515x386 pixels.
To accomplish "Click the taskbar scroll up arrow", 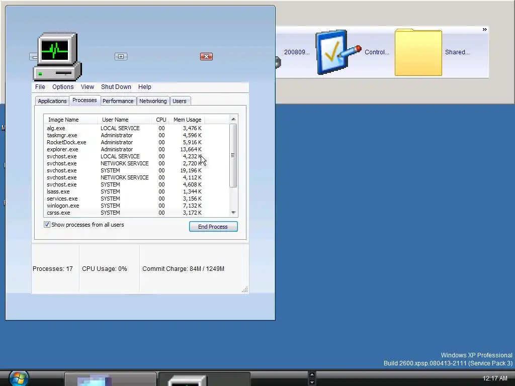I will [312, 374].
